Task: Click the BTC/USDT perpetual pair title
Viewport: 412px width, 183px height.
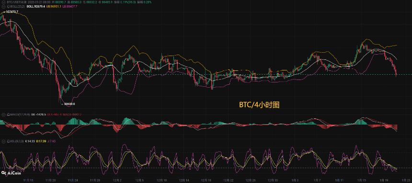Action: 17,2
